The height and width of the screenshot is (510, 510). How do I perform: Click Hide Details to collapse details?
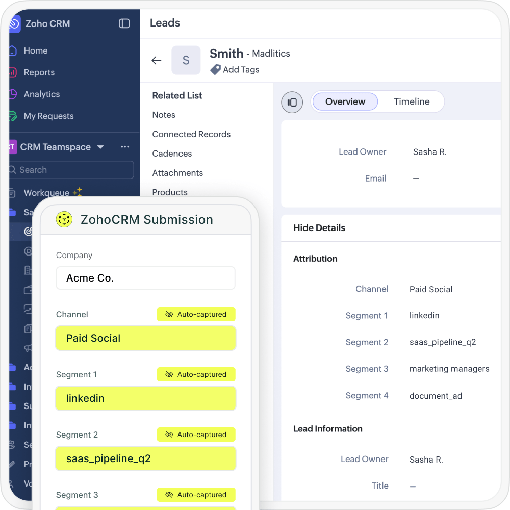(319, 228)
